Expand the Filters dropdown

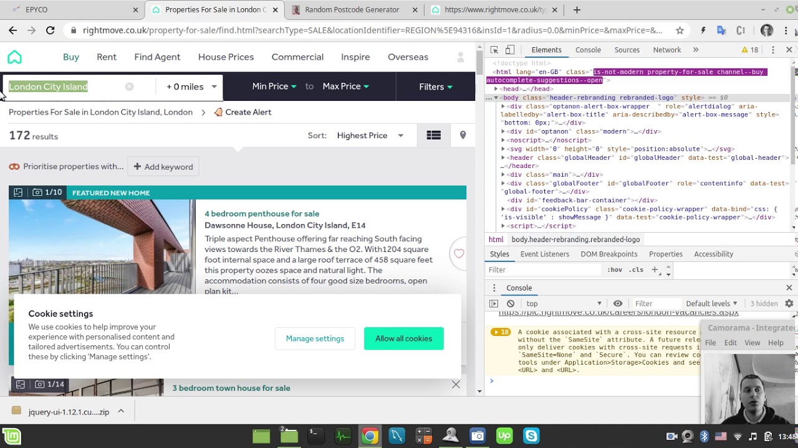[x=436, y=86]
